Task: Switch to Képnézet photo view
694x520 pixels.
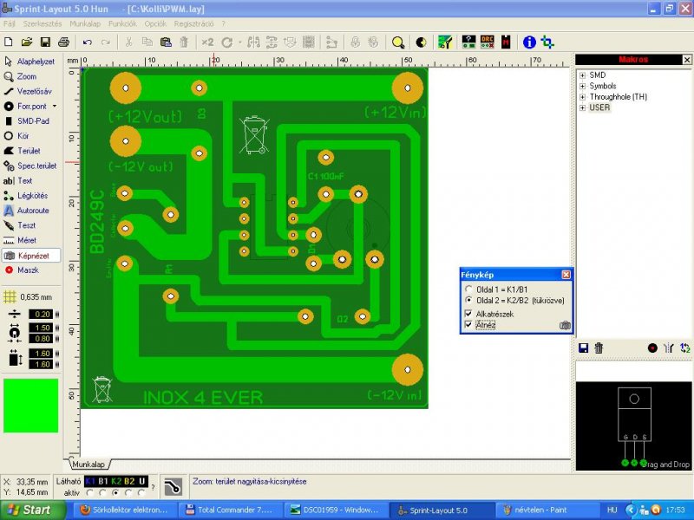Action: (31, 256)
